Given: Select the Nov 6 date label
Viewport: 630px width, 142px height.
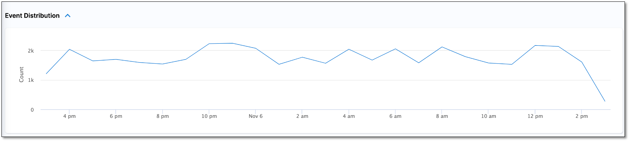Looking at the screenshot, I should coord(256,116).
